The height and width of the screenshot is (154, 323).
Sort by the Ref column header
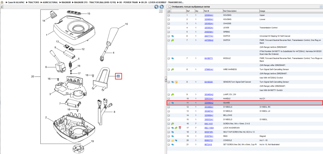point(190,11)
